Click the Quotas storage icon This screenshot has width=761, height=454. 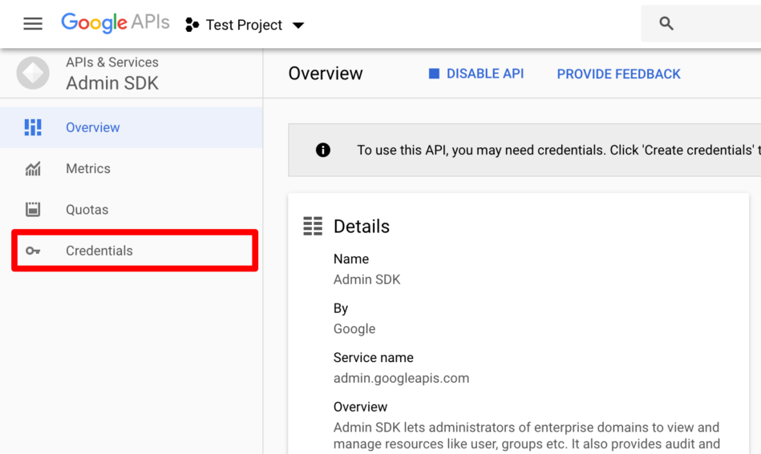point(33,209)
